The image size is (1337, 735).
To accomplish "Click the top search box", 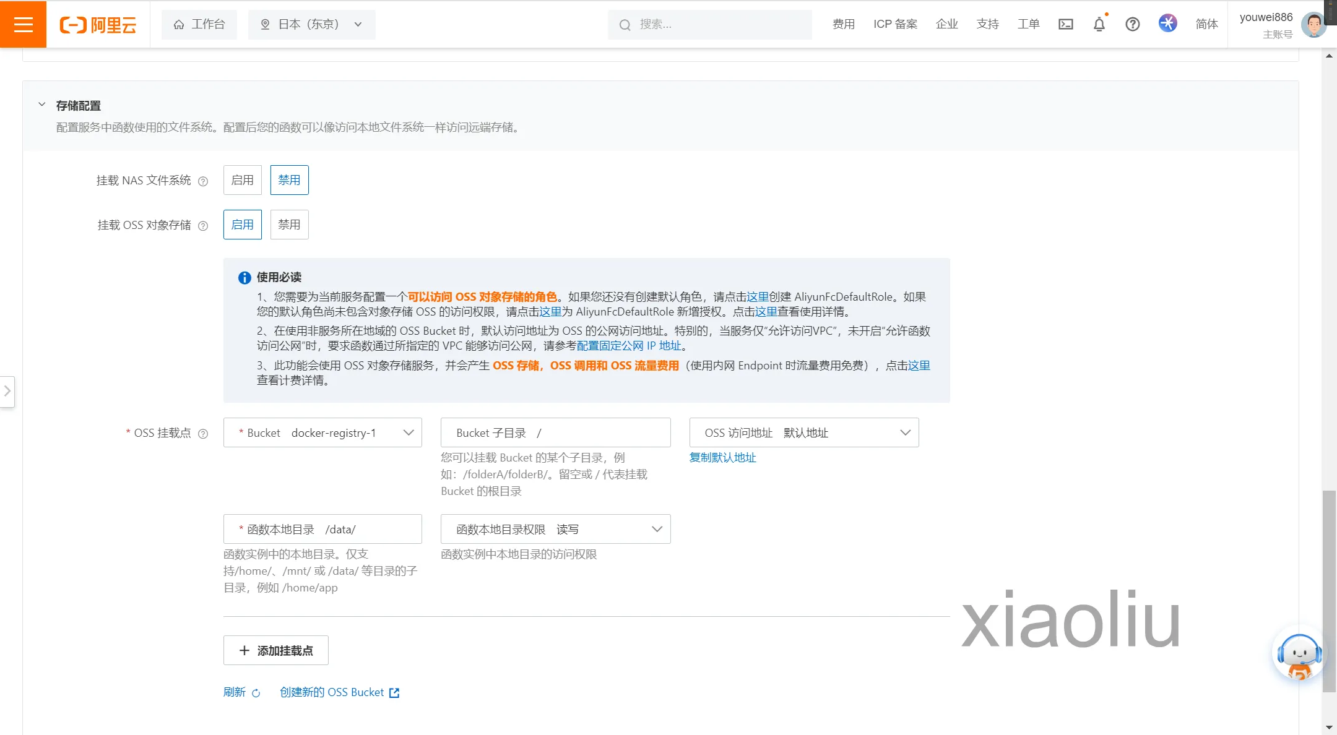I will (x=709, y=24).
